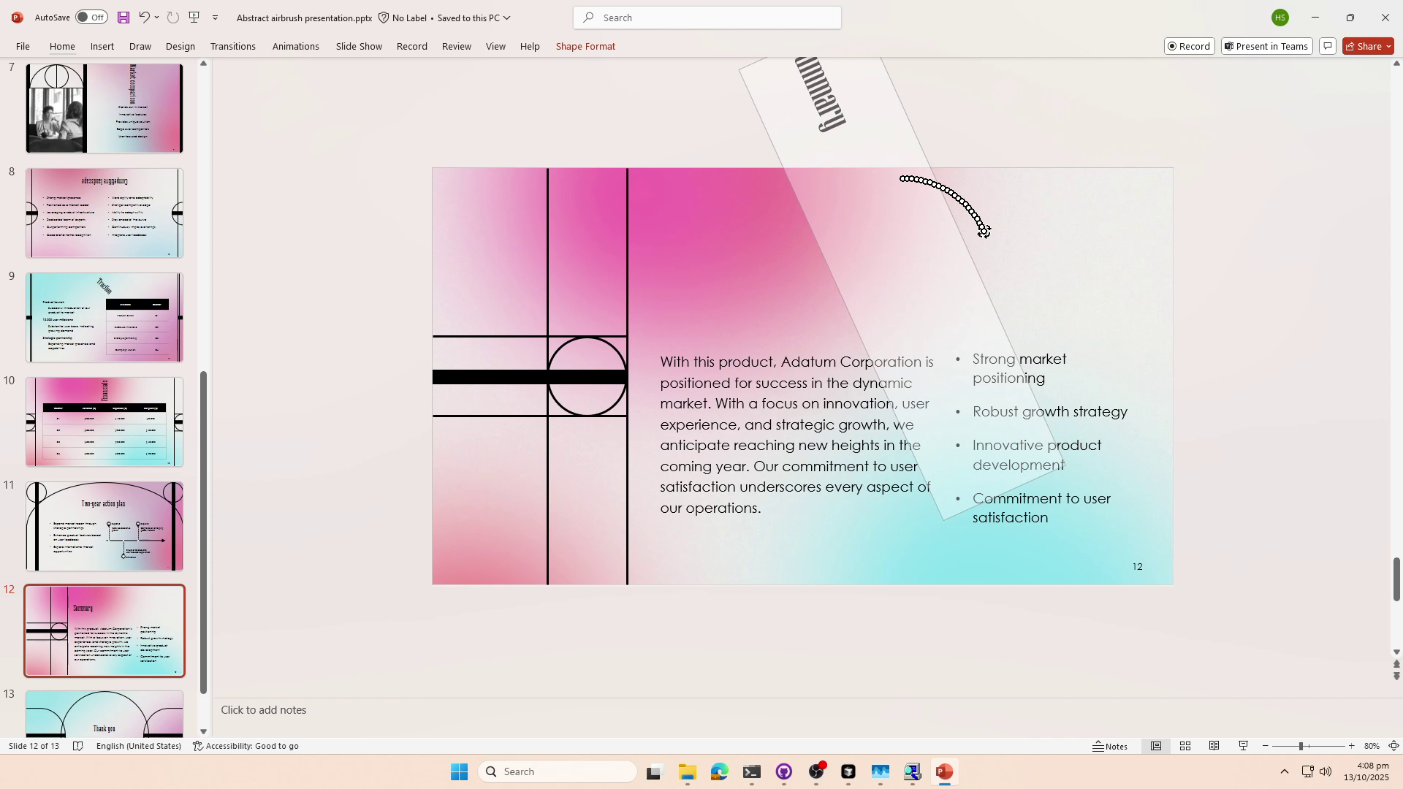Image resolution: width=1403 pixels, height=789 pixels.
Task: Toggle the Notes pane visibility
Action: tap(1111, 746)
